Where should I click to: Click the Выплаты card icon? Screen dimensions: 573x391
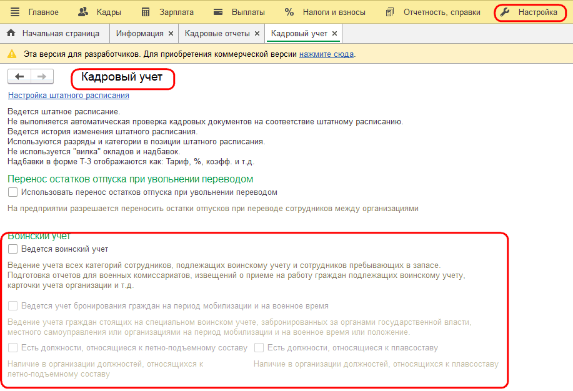tap(218, 12)
